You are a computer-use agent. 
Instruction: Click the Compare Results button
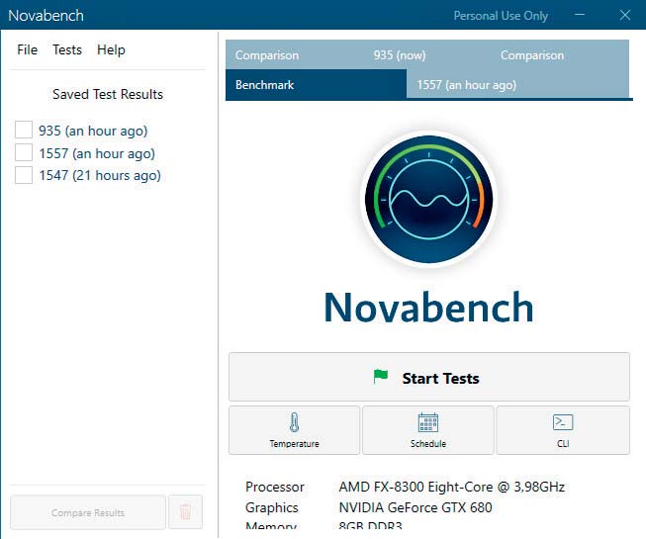88,512
